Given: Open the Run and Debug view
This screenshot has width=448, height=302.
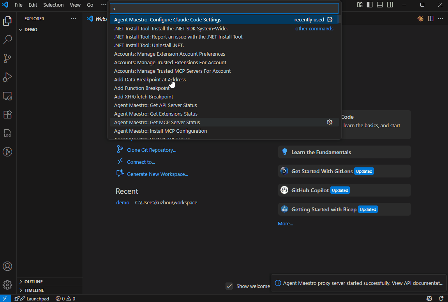Looking at the screenshot, I should (x=7, y=77).
